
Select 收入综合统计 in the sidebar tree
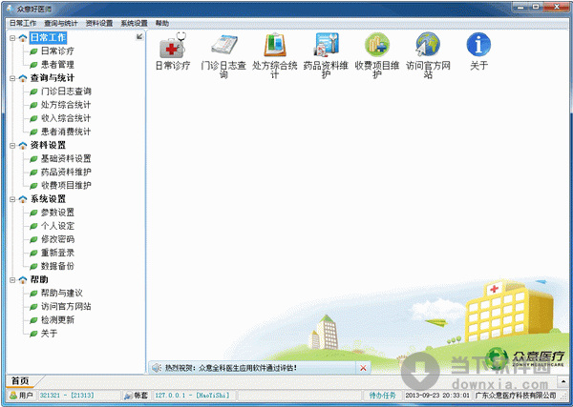click(x=66, y=118)
